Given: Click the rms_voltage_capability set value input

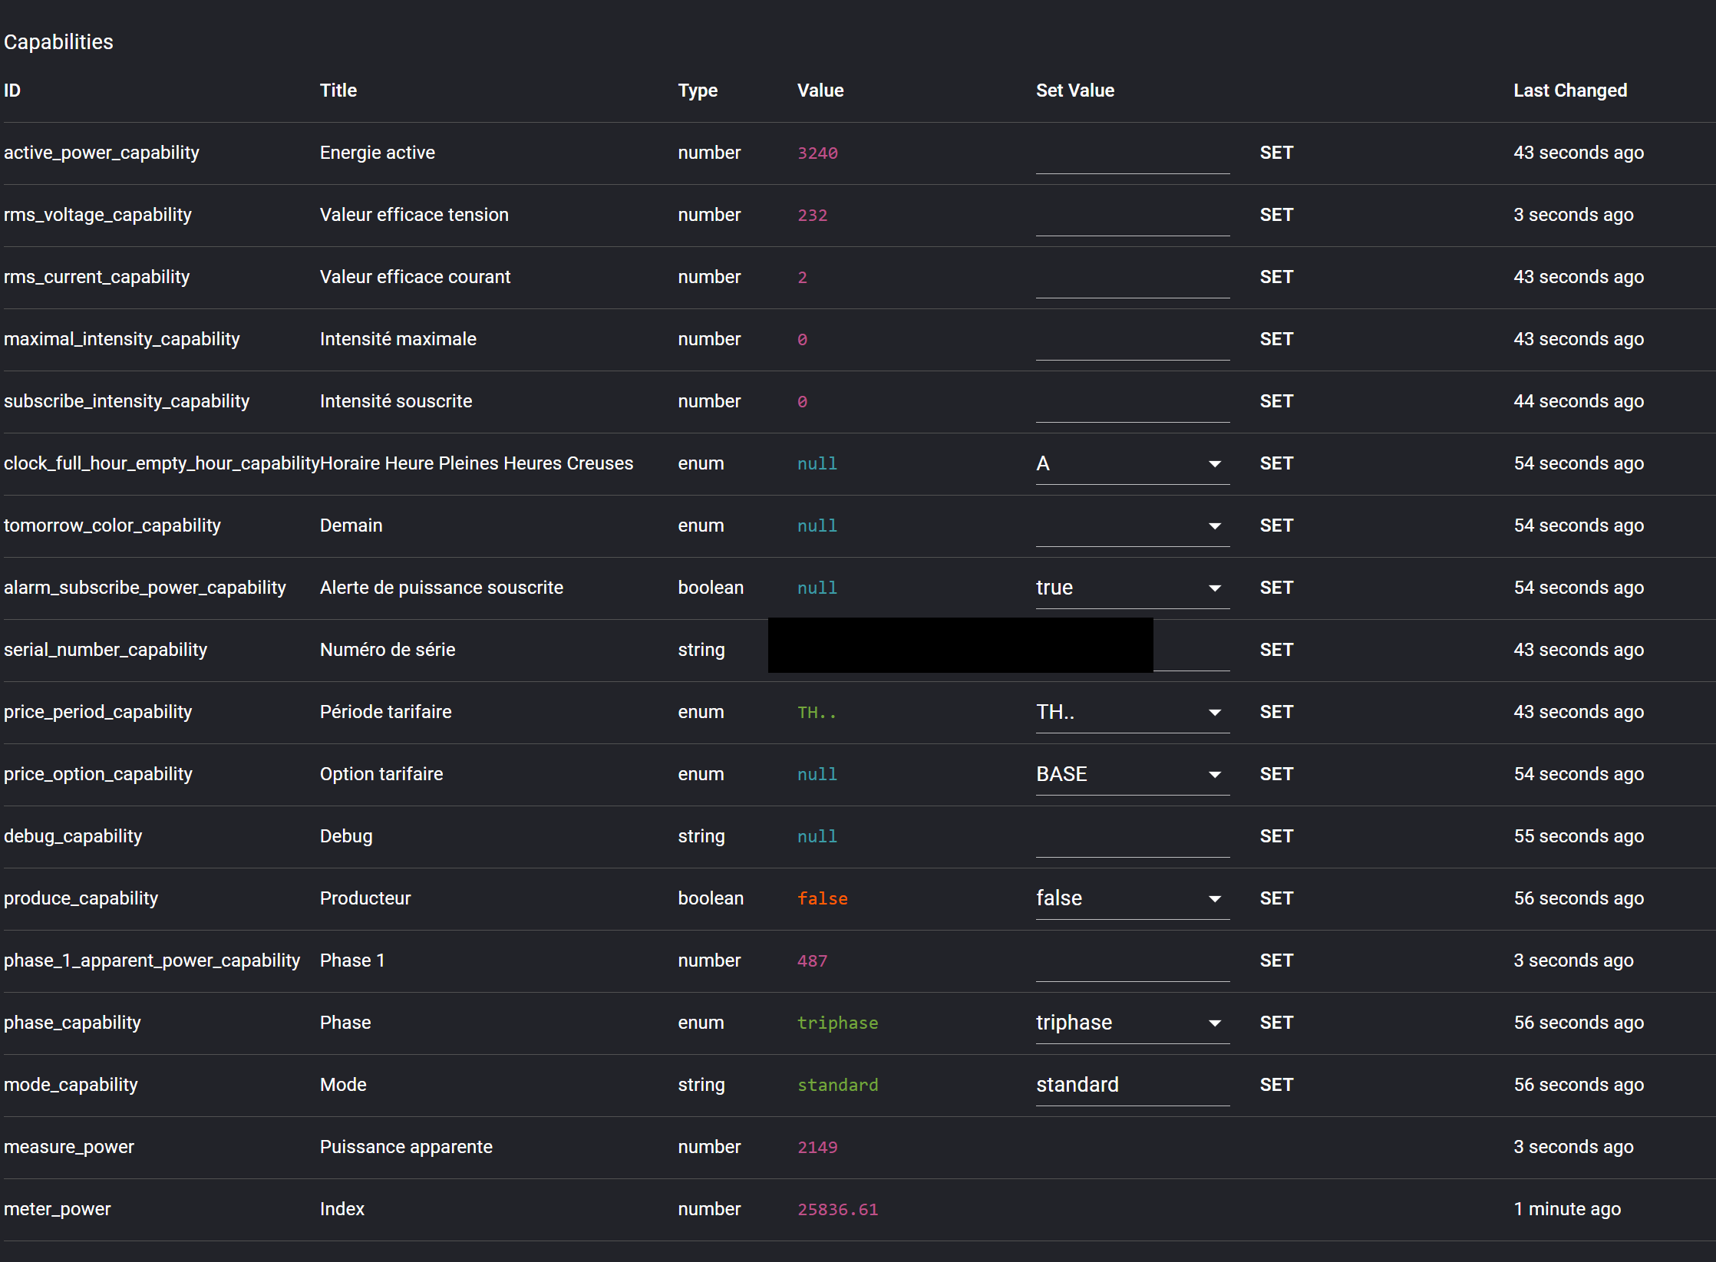Looking at the screenshot, I should [1132, 218].
